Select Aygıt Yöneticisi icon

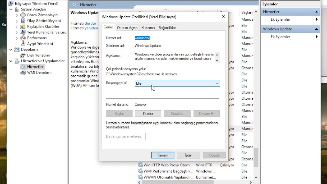(x=23, y=44)
